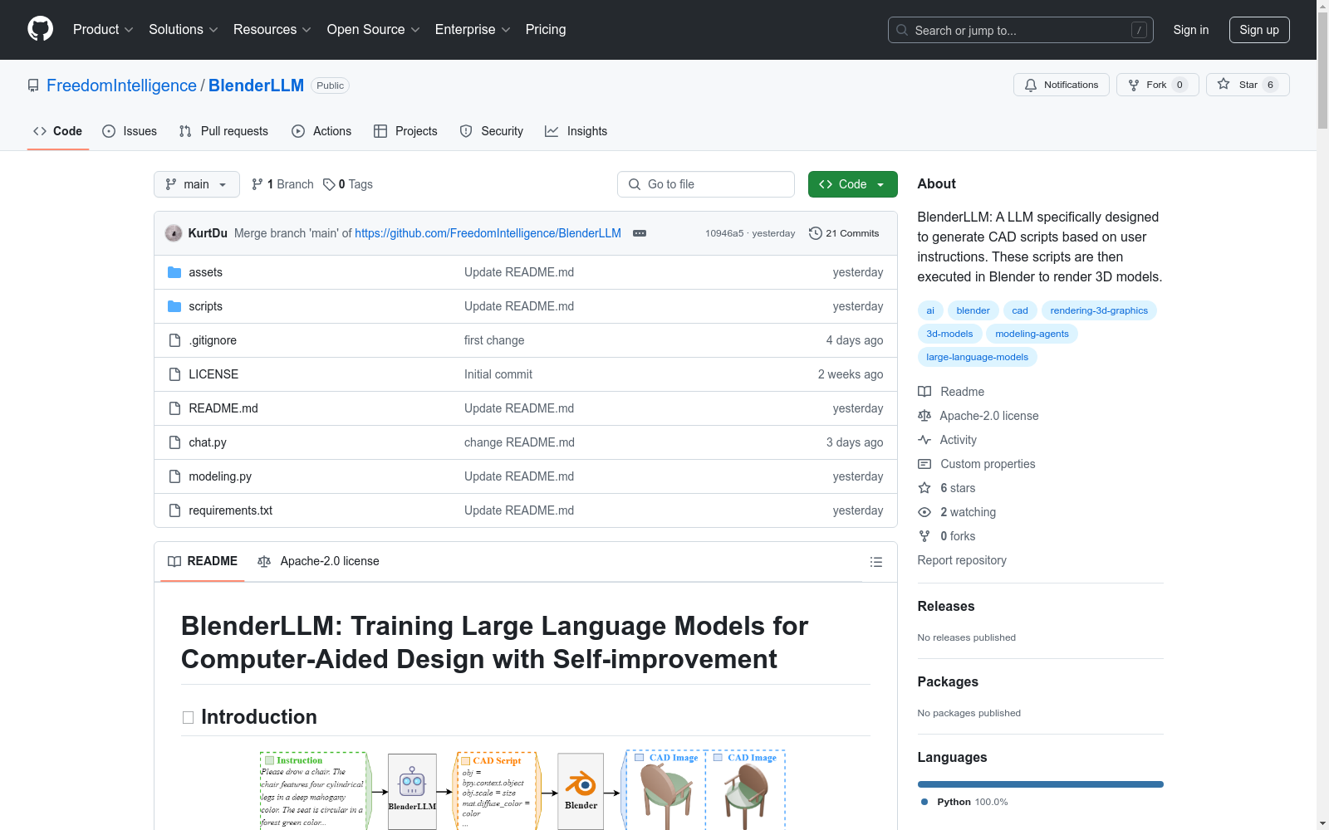Click the Go to file search box
The width and height of the screenshot is (1329, 830).
(706, 184)
